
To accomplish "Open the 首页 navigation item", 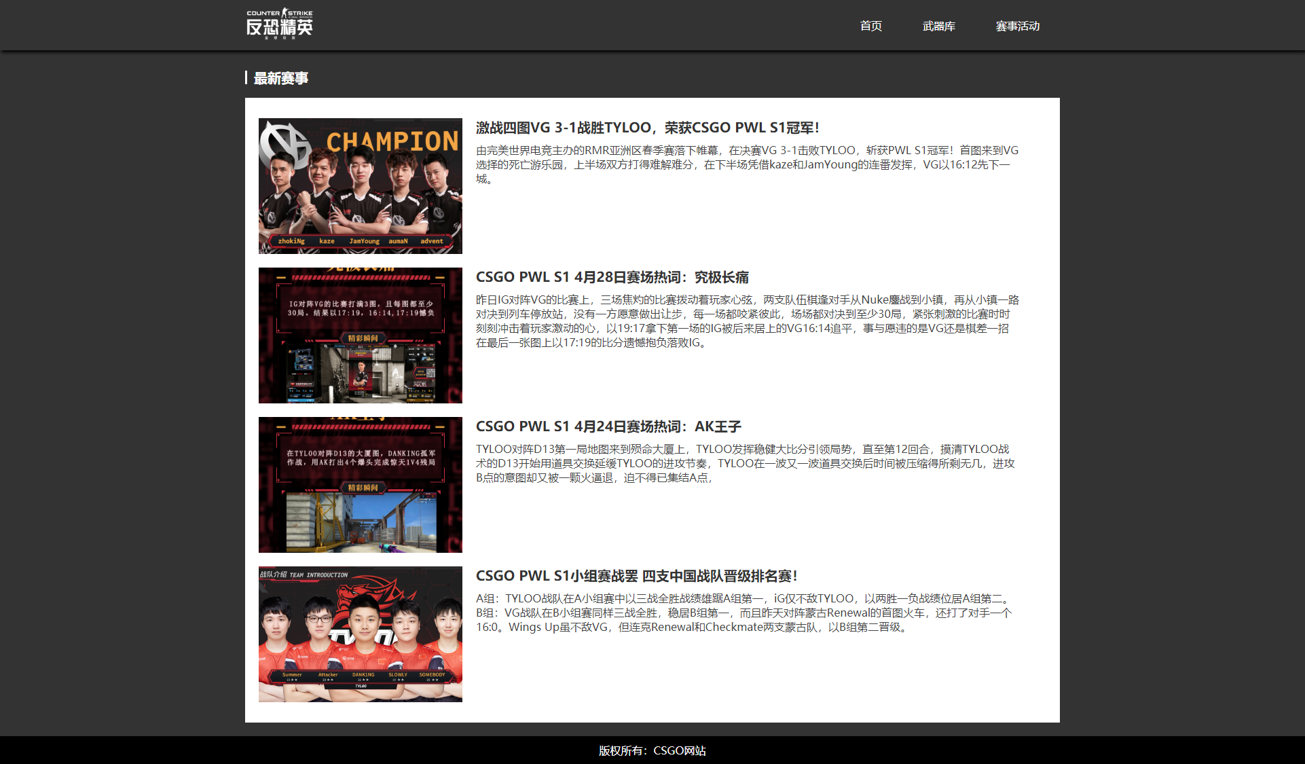I will click(x=870, y=26).
